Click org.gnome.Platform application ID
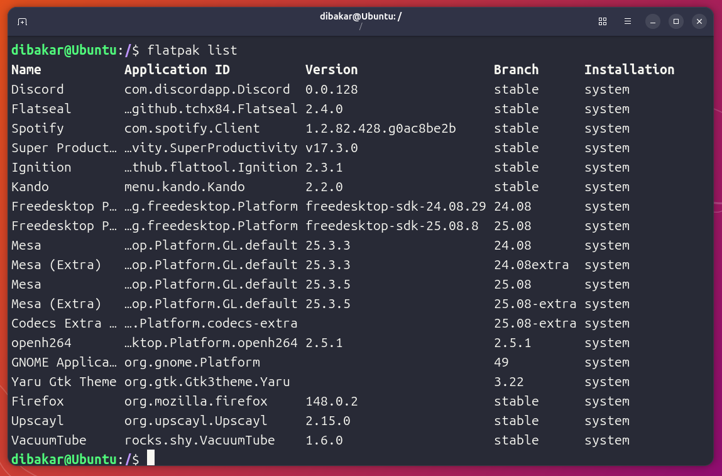The height and width of the screenshot is (476, 722). [192, 362]
